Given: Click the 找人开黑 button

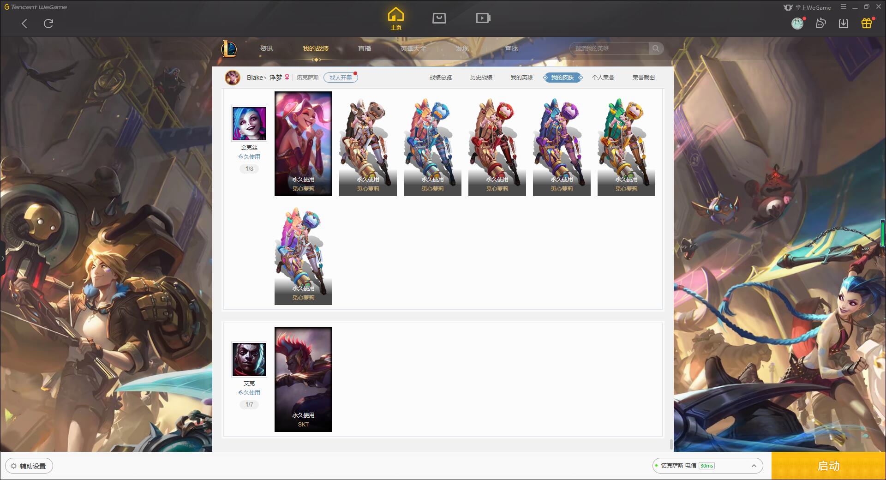Looking at the screenshot, I should [341, 78].
